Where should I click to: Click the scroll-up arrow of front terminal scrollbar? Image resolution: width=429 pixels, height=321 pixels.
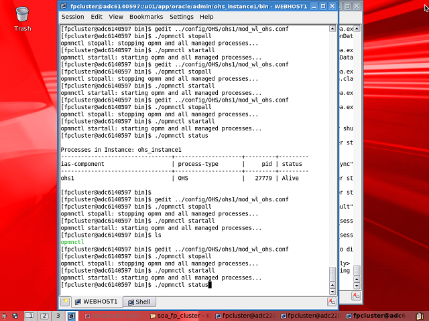point(332,29)
